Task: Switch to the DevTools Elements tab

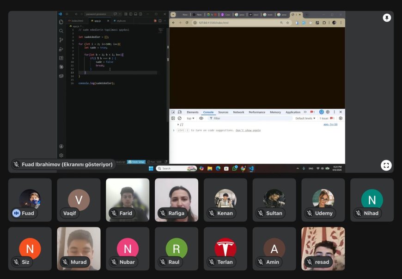Action: click(193, 112)
